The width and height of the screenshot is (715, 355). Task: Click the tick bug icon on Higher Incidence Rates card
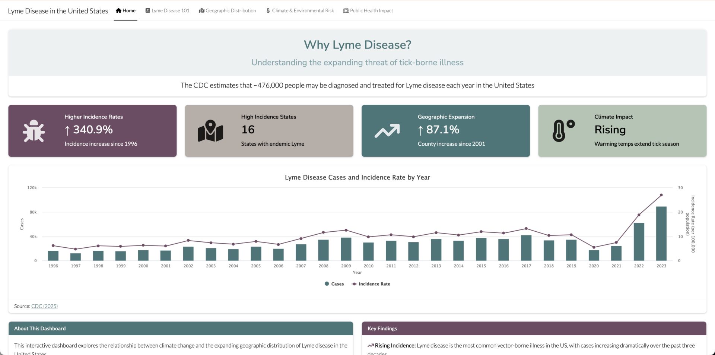click(x=34, y=131)
